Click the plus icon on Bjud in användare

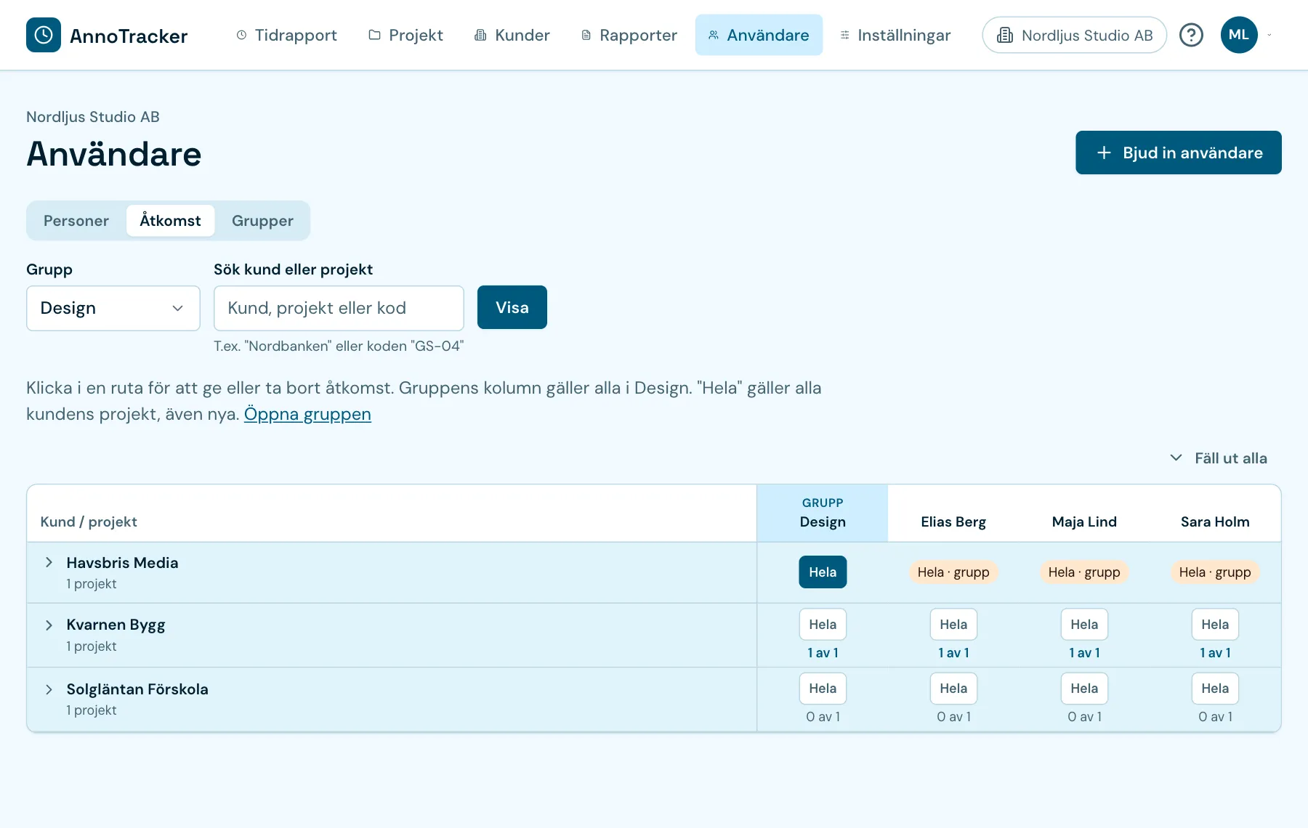(x=1104, y=153)
